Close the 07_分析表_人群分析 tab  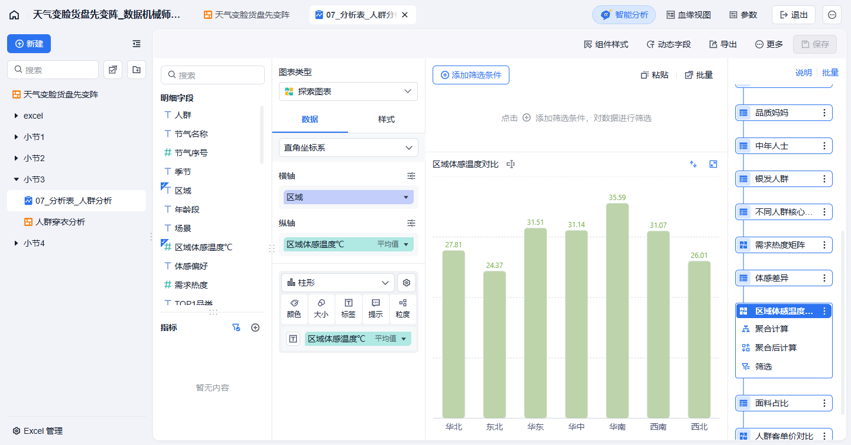pos(405,15)
